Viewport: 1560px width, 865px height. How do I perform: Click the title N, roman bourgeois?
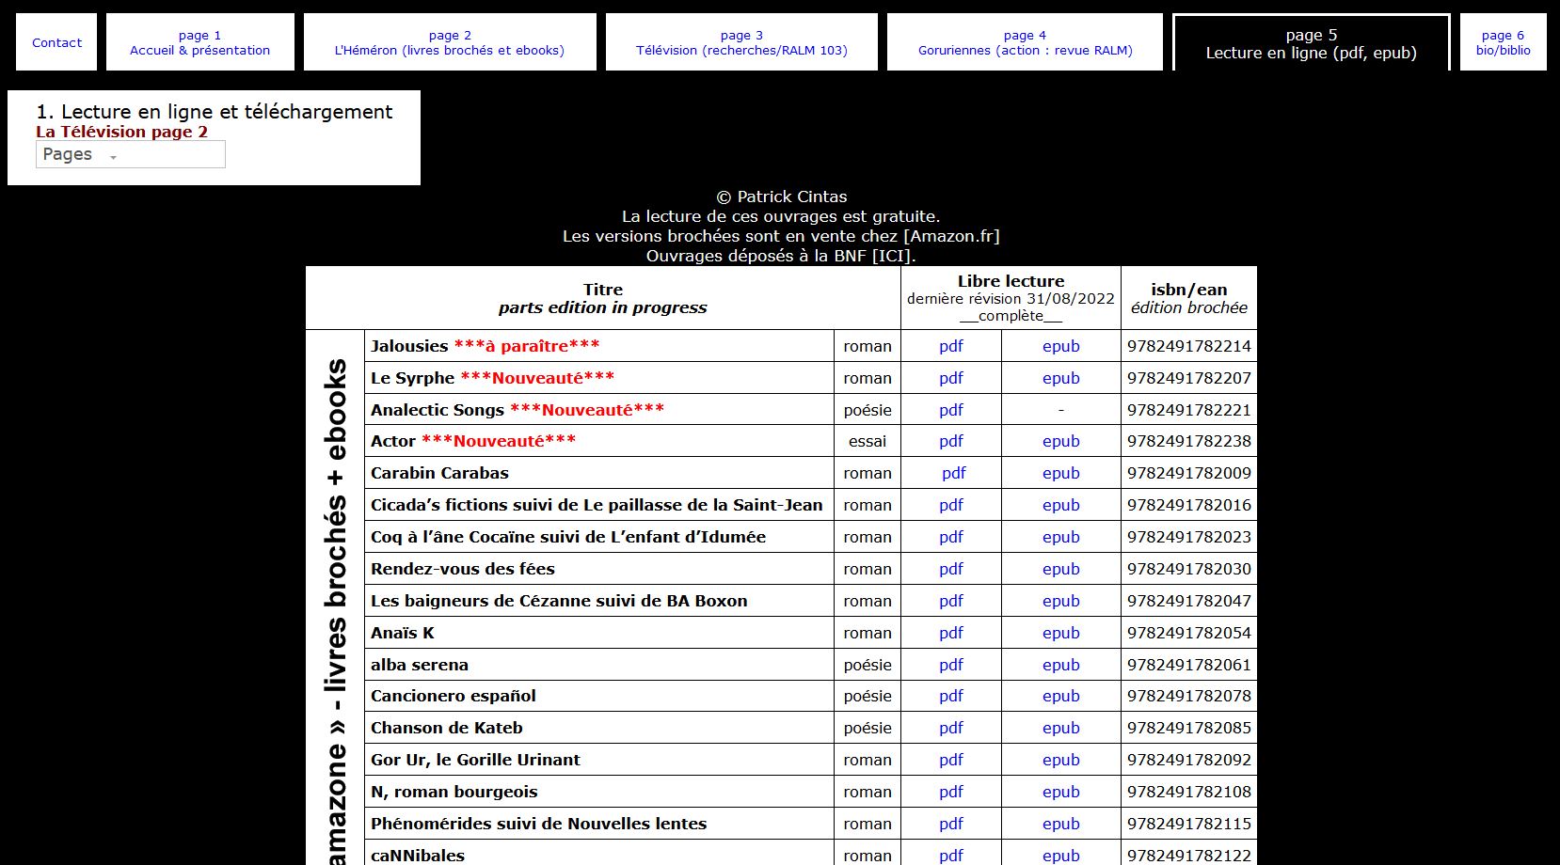(x=454, y=792)
